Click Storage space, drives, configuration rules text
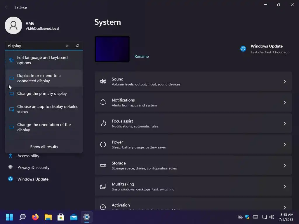This screenshot has width=299, height=224. [x=144, y=168]
